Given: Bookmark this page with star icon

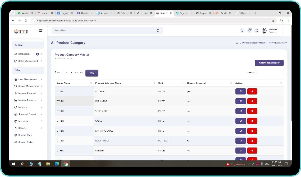Looking at the screenshot, I should (x=273, y=21).
